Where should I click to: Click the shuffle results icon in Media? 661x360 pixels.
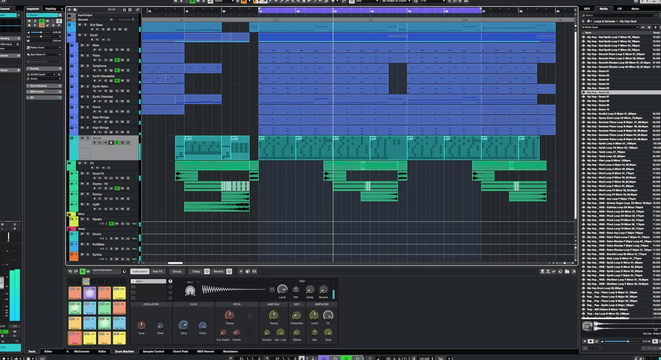pyautogui.click(x=649, y=27)
